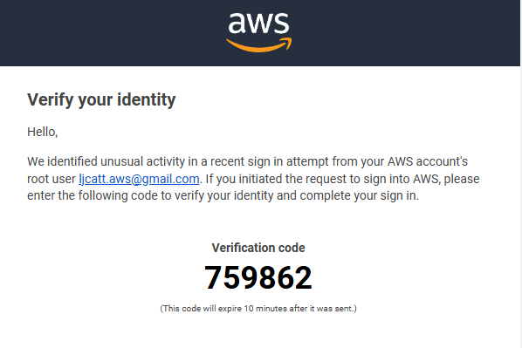Click the phrase 'AWS account's' in paragraph
This screenshot has height=348, width=522.
point(428,161)
